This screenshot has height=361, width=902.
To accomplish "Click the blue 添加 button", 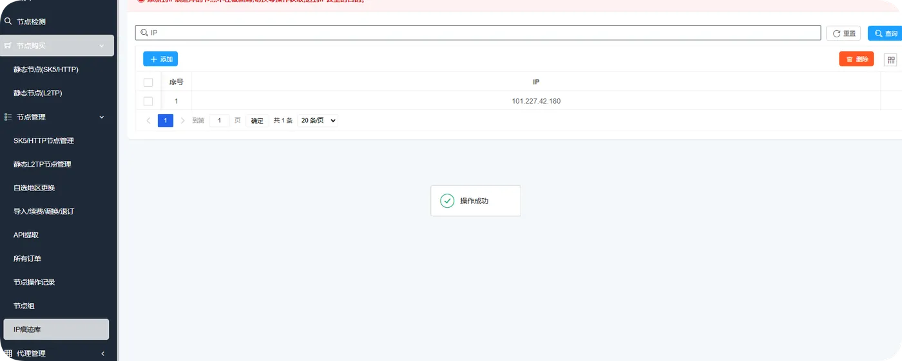I will [160, 59].
